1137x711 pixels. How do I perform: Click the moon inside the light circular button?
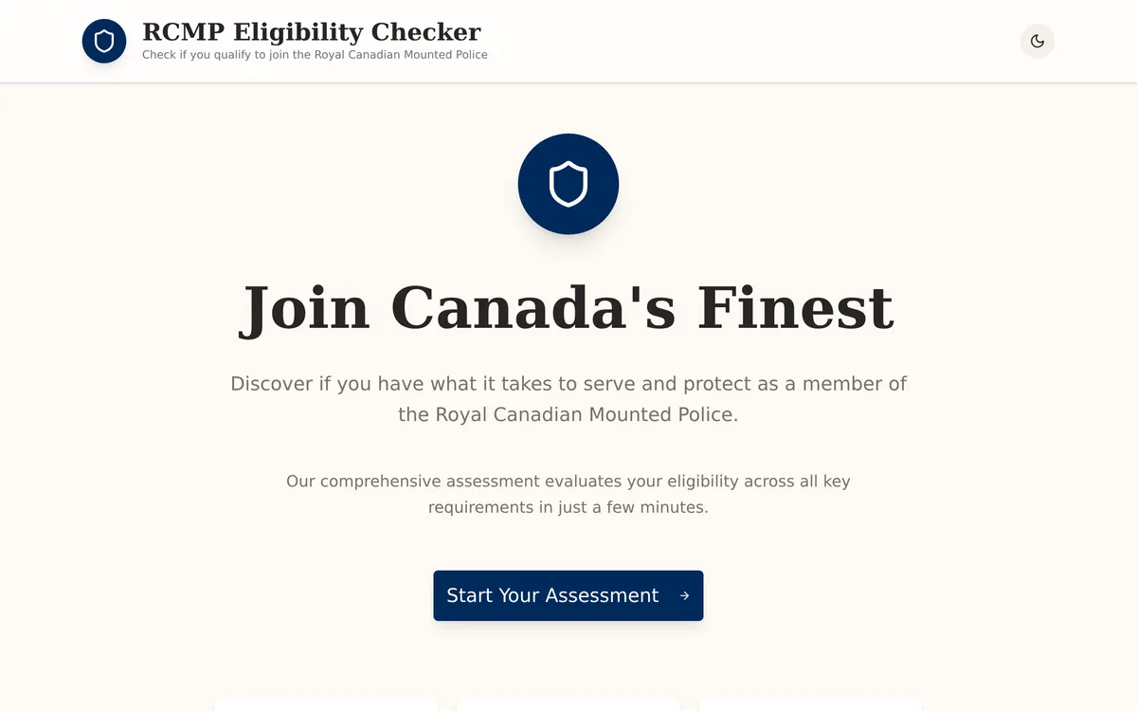(x=1037, y=41)
